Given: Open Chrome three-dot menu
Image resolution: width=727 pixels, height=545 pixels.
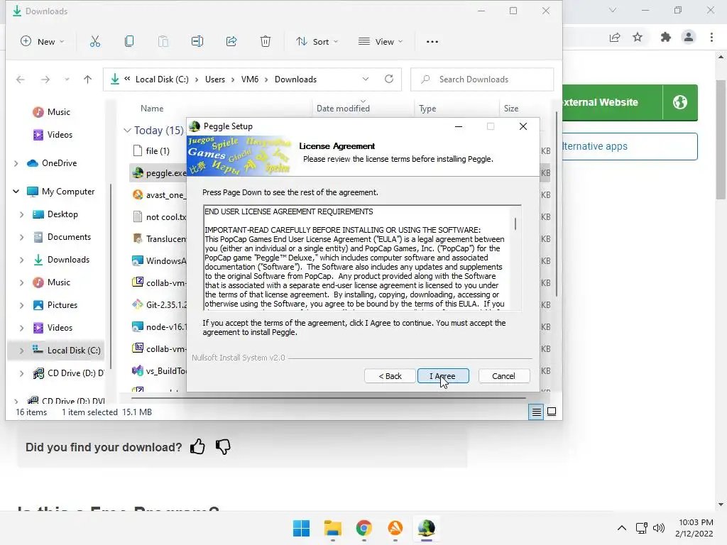Looking at the screenshot, I should (711, 37).
